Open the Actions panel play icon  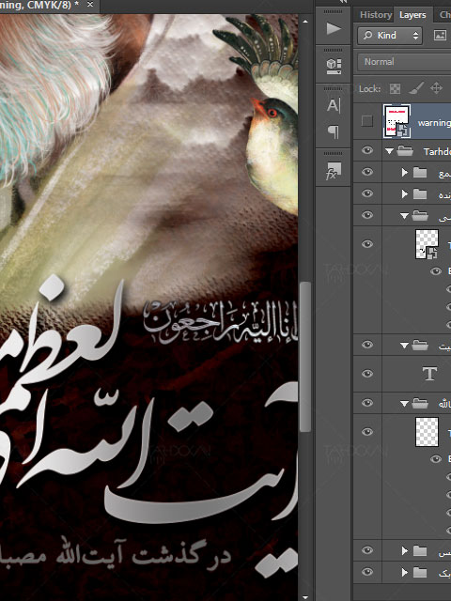click(333, 28)
